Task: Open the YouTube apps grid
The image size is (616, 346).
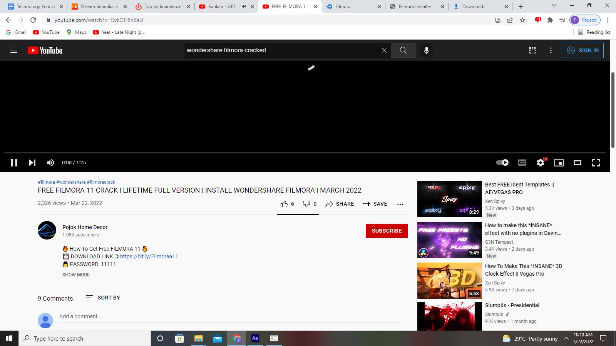Action: 532,50
